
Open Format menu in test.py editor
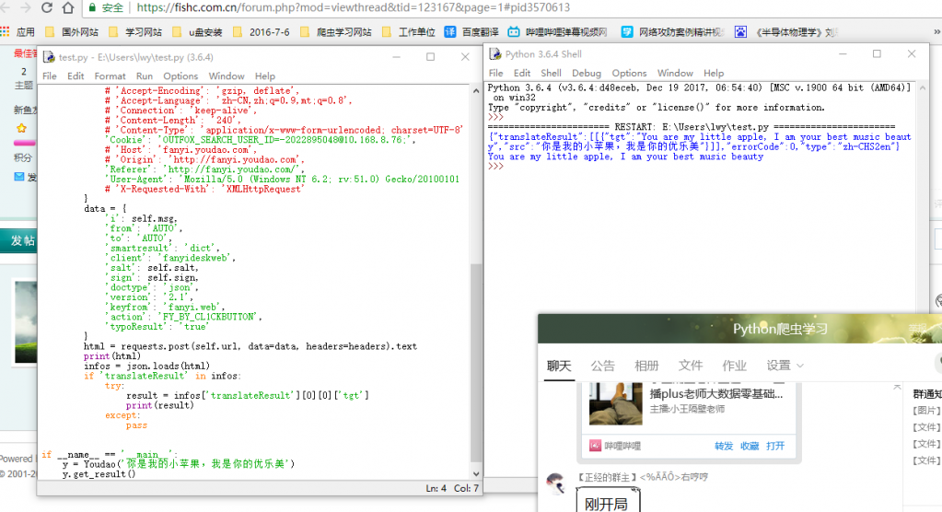(110, 76)
